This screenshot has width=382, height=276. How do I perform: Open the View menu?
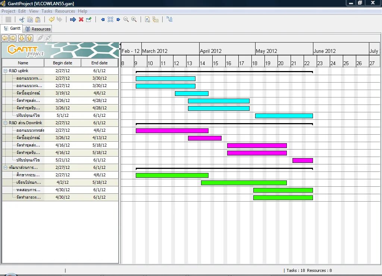click(x=34, y=11)
